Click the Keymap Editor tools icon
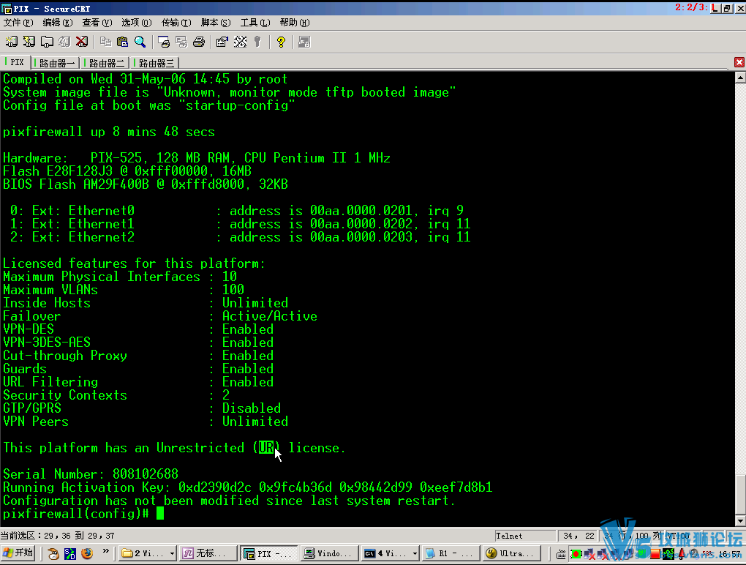The width and height of the screenshot is (746, 565). (x=240, y=42)
